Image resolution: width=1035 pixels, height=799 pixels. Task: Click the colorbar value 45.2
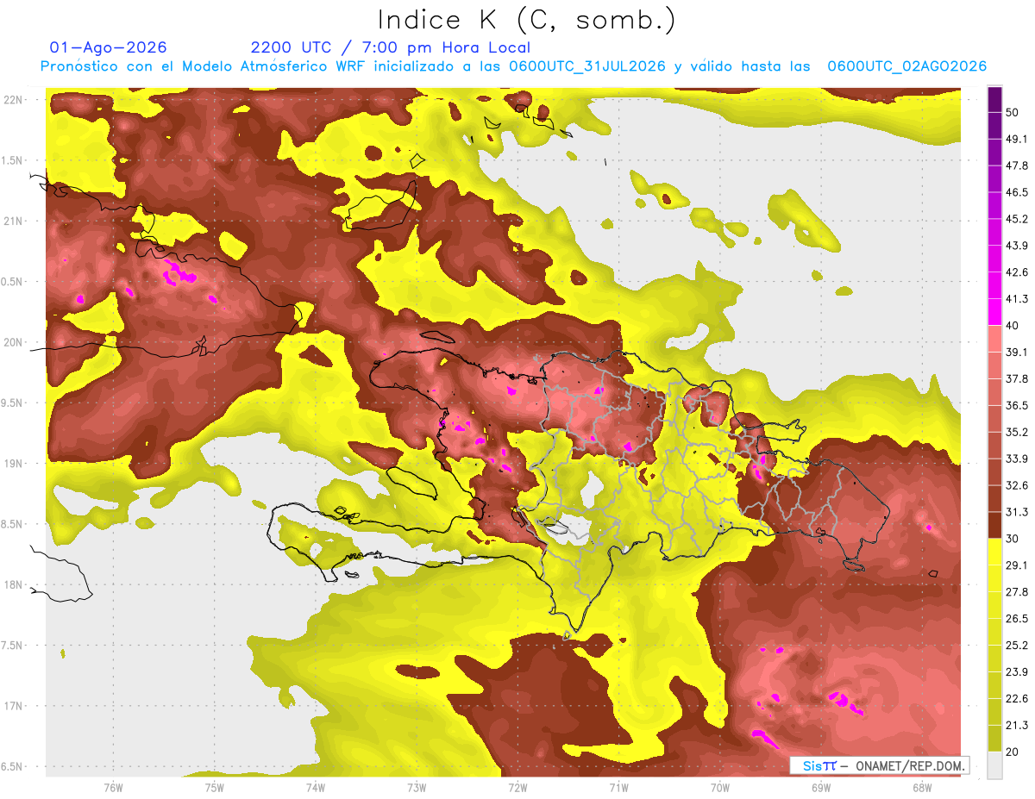[1017, 219]
